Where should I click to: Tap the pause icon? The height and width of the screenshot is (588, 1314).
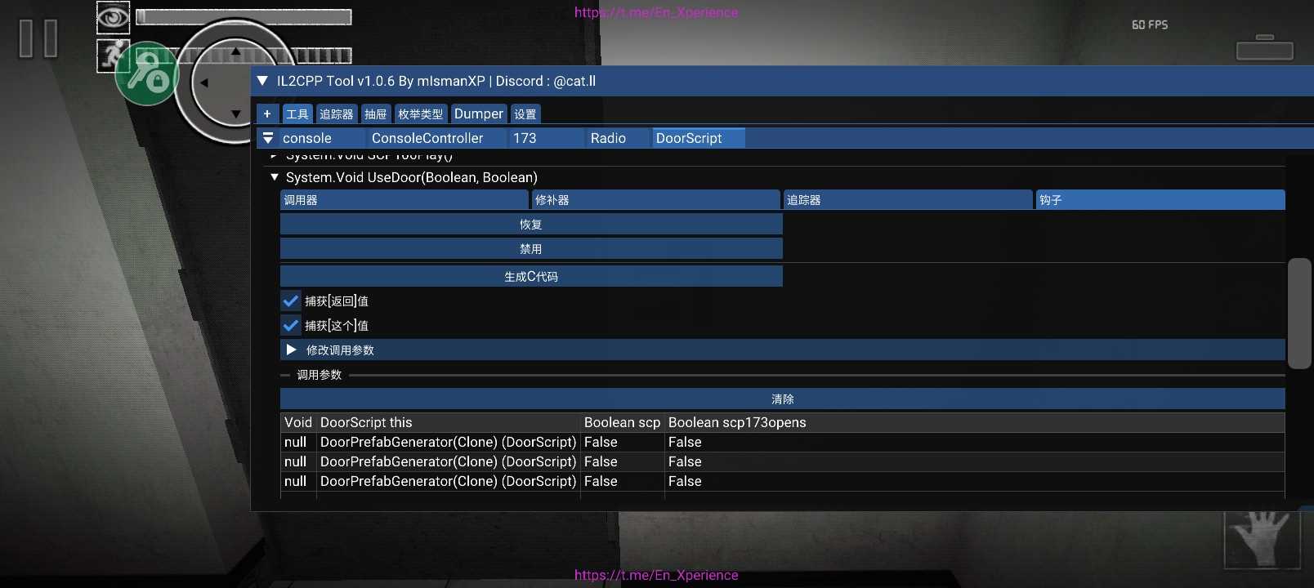(x=38, y=38)
